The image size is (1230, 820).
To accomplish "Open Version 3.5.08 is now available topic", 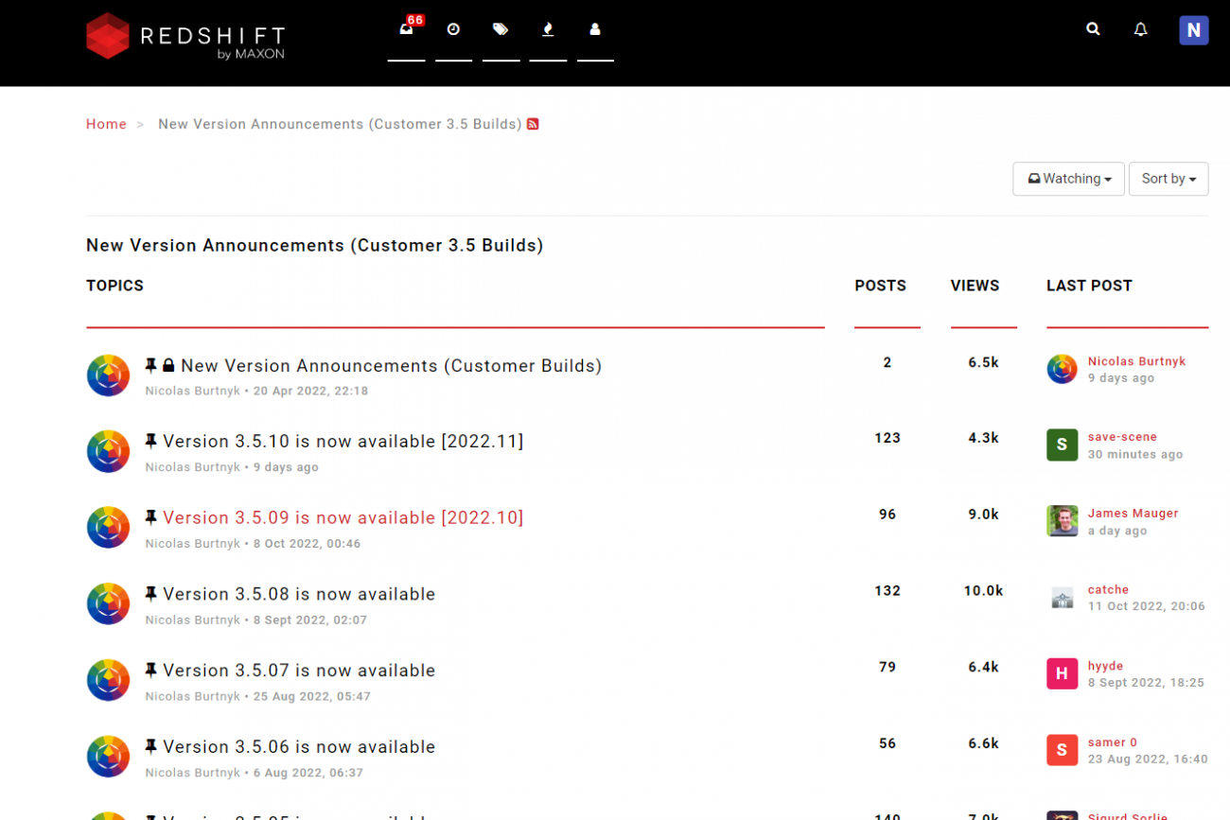I will [299, 595].
